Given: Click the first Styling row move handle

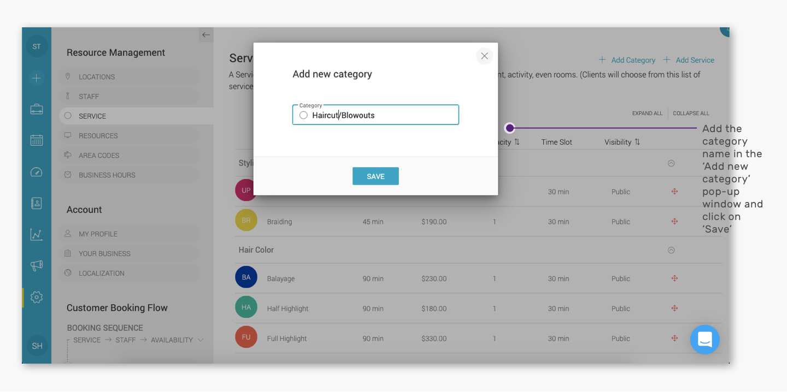Looking at the screenshot, I should point(674,192).
